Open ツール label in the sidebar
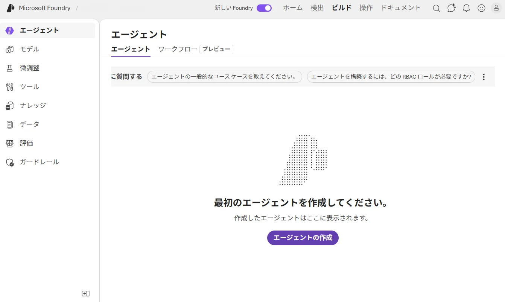The height and width of the screenshot is (302, 505). point(30,87)
